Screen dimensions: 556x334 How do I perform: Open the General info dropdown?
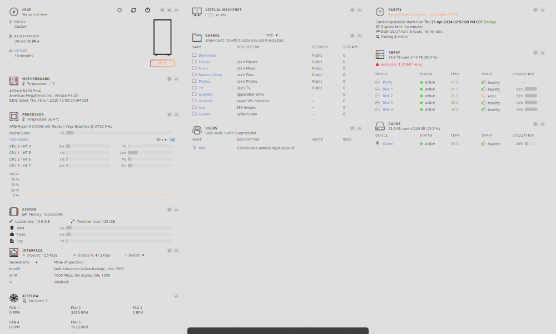23,262
